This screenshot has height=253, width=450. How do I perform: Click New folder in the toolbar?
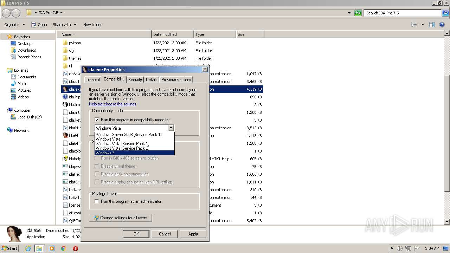coord(92,25)
